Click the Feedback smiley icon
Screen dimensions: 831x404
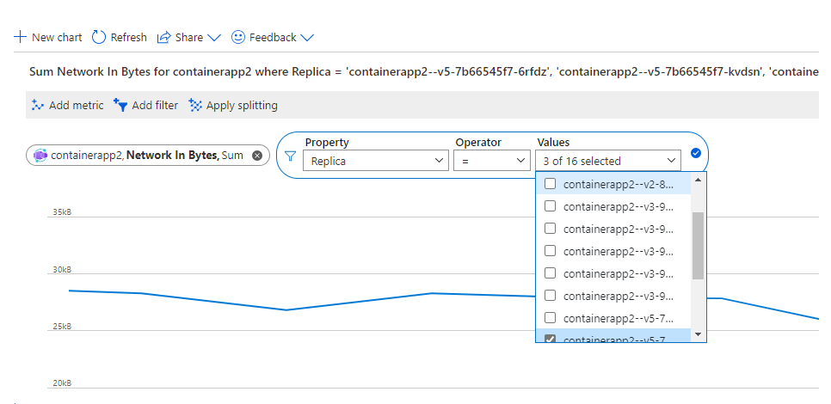point(238,37)
